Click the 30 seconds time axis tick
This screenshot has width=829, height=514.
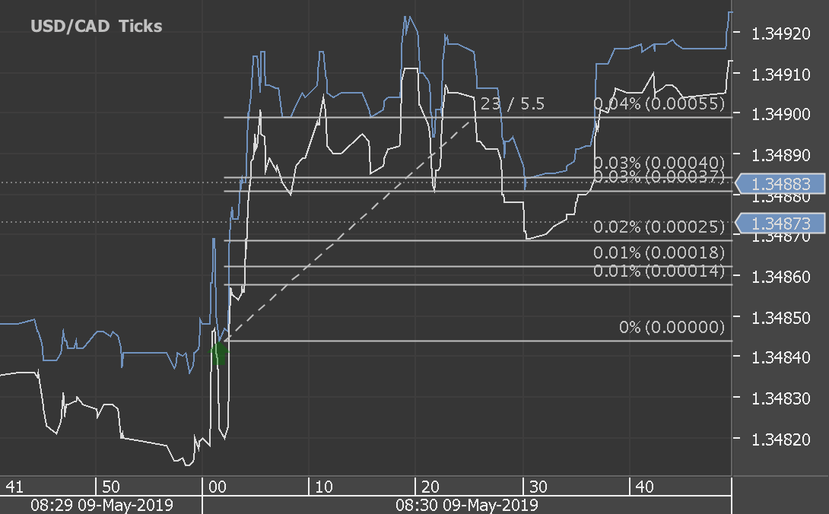pos(538,487)
